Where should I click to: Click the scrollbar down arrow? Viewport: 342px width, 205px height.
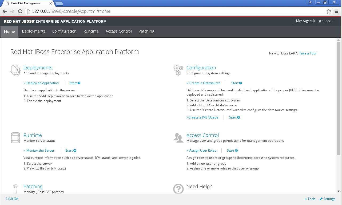pyautogui.click(x=339, y=191)
